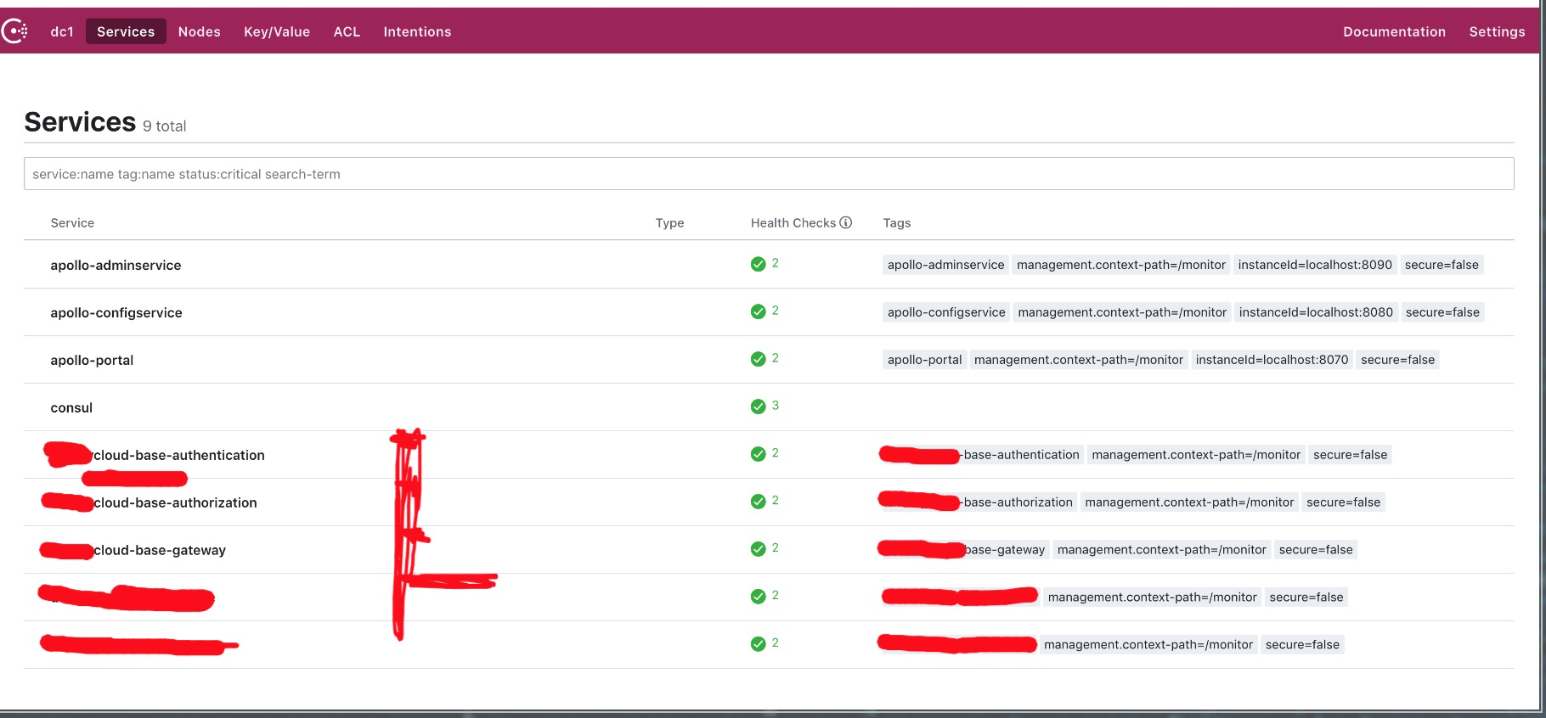
Task: Open the apollo-adminservice service
Action: (116, 265)
